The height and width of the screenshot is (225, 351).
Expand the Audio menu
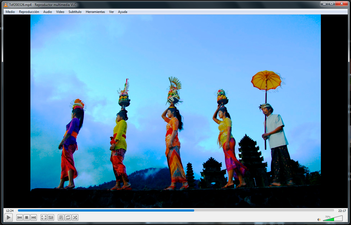pyautogui.click(x=48, y=12)
